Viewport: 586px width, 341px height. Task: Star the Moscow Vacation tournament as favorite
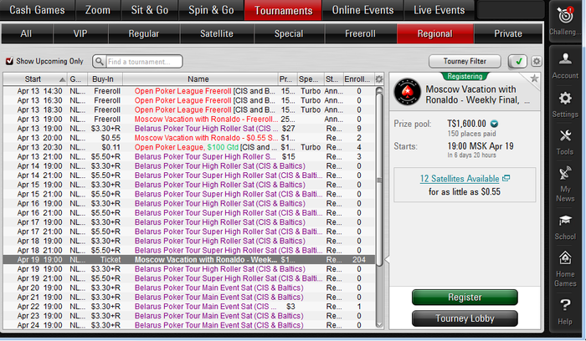(534, 79)
